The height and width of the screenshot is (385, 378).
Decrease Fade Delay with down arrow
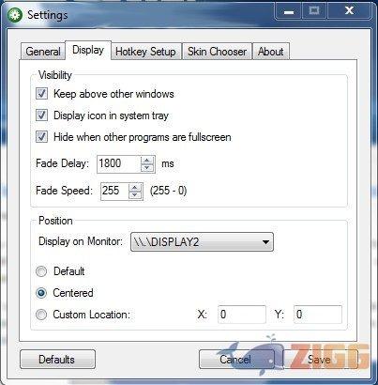[147, 168]
